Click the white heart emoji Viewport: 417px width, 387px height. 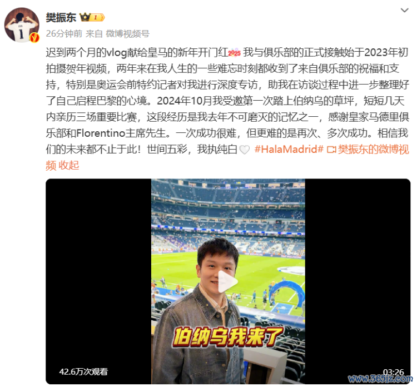pyautogui.click(x=245, y=150)
